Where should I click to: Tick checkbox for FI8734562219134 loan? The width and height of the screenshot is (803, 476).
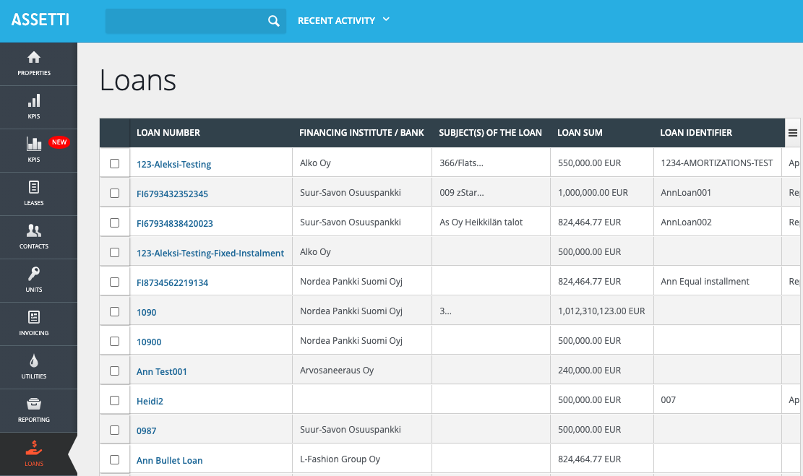pos(115,282)
